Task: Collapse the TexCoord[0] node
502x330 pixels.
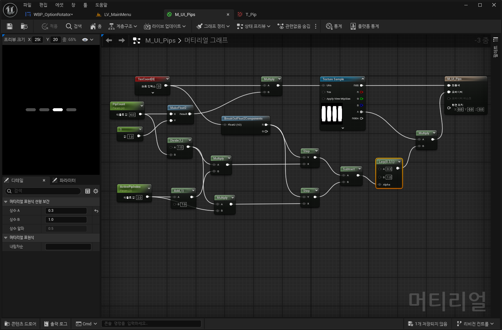Action: [x=167, y=79]
